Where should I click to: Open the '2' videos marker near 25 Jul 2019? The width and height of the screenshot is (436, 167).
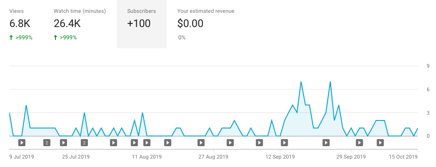pos(84,143)
